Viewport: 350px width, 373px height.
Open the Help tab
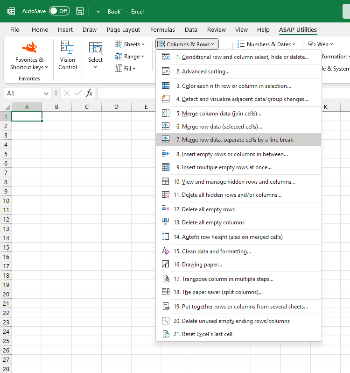263,30
